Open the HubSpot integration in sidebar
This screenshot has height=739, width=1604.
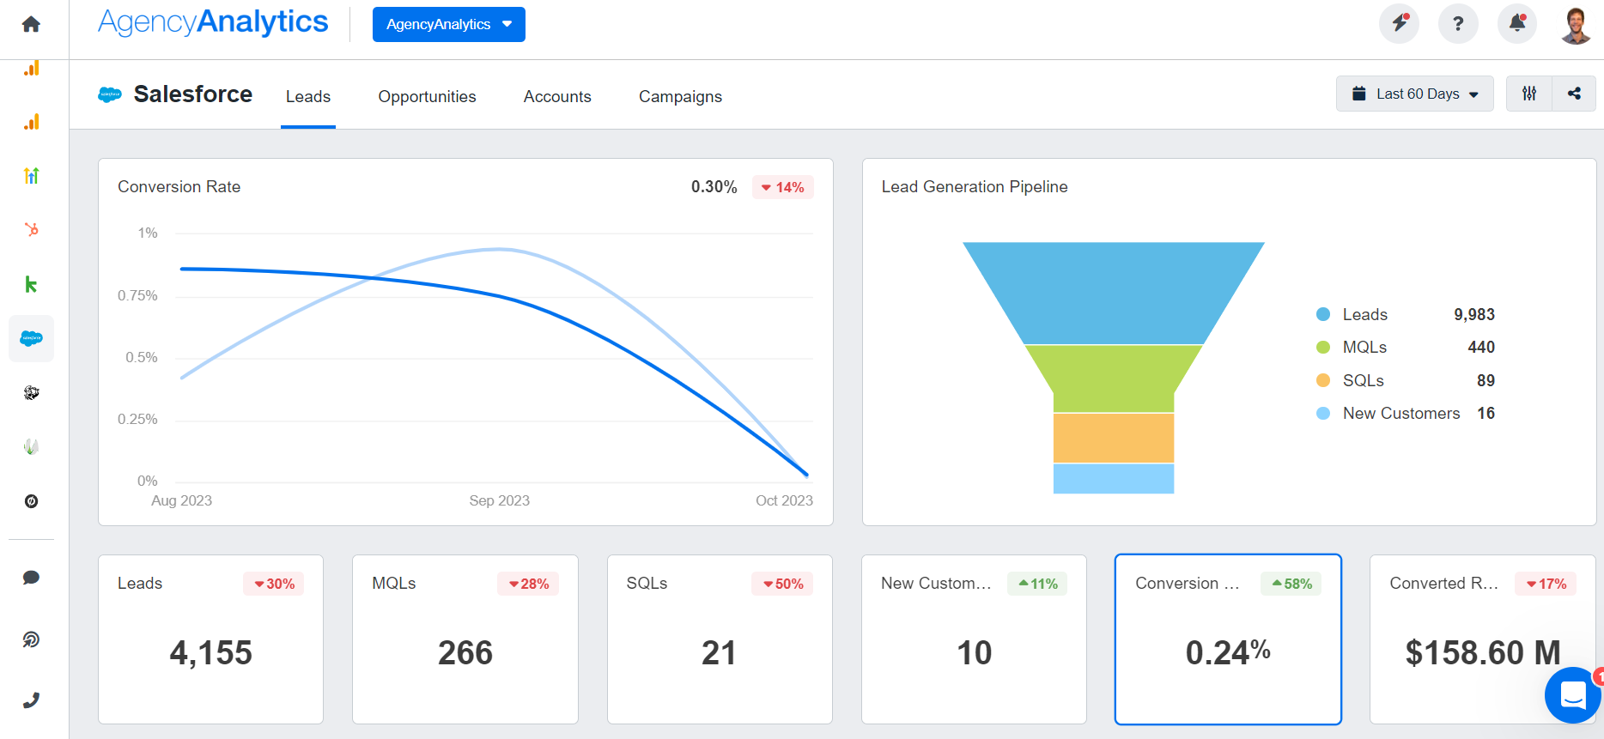pos(32,230)
